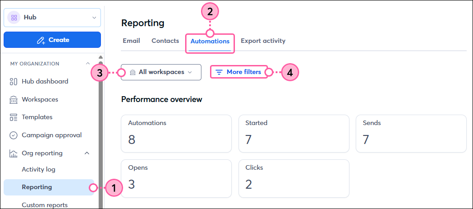The image size is (473, 209).
Task: Switch to the Contacts tab
Action: [x=165, y=41]
